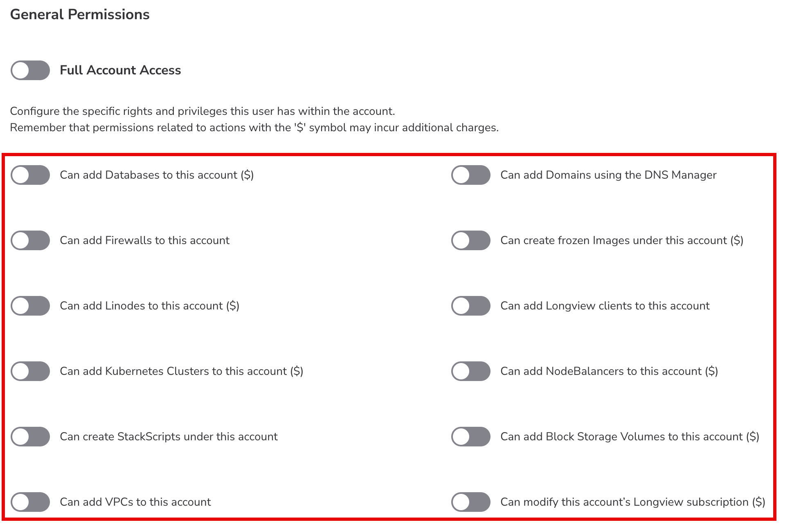Toggle Can add Databases permission
This screenshot has height=529, width=810.
pos(30,175)
